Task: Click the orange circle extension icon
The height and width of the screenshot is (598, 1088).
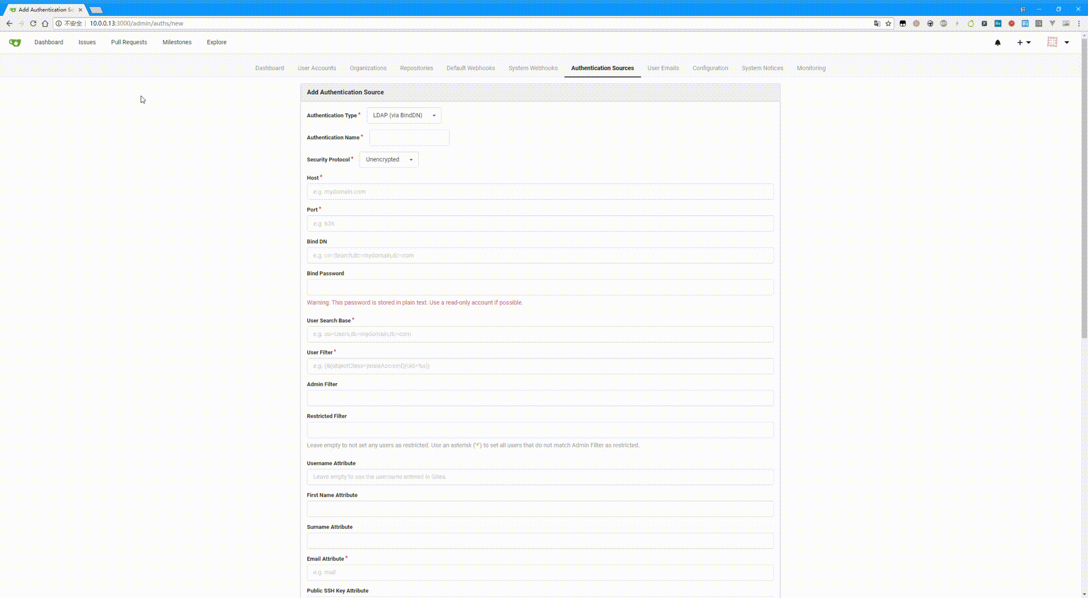Action: [916, 23]
